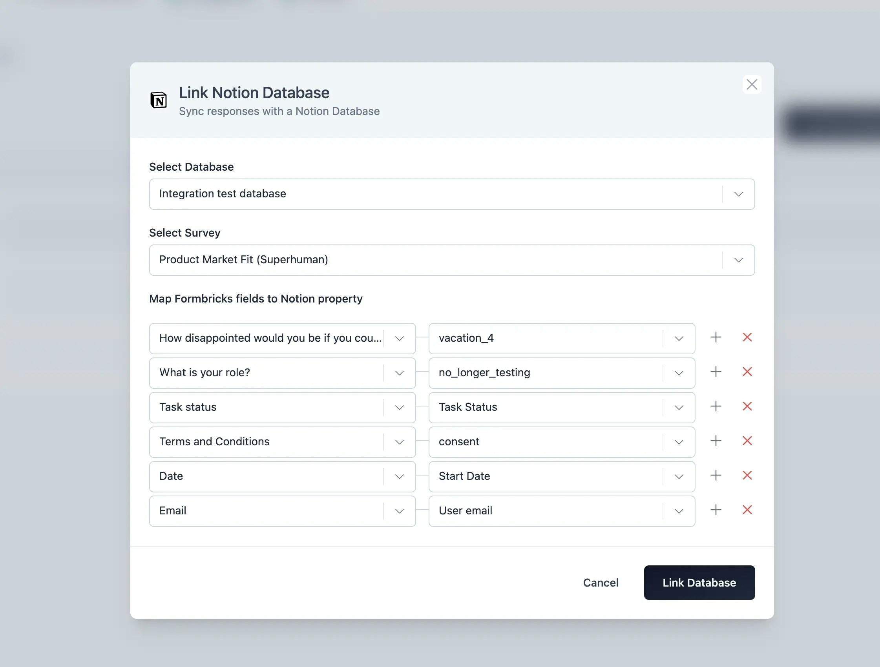Click the 'Integration test database' value
The width and height of the screenshot is (880, 667).
click(223, 194)
